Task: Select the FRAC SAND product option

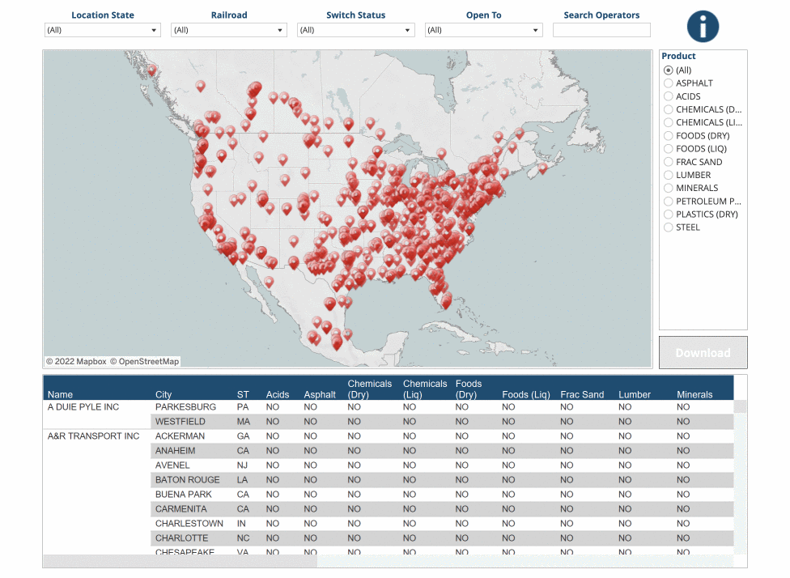Action: (668, 162)
